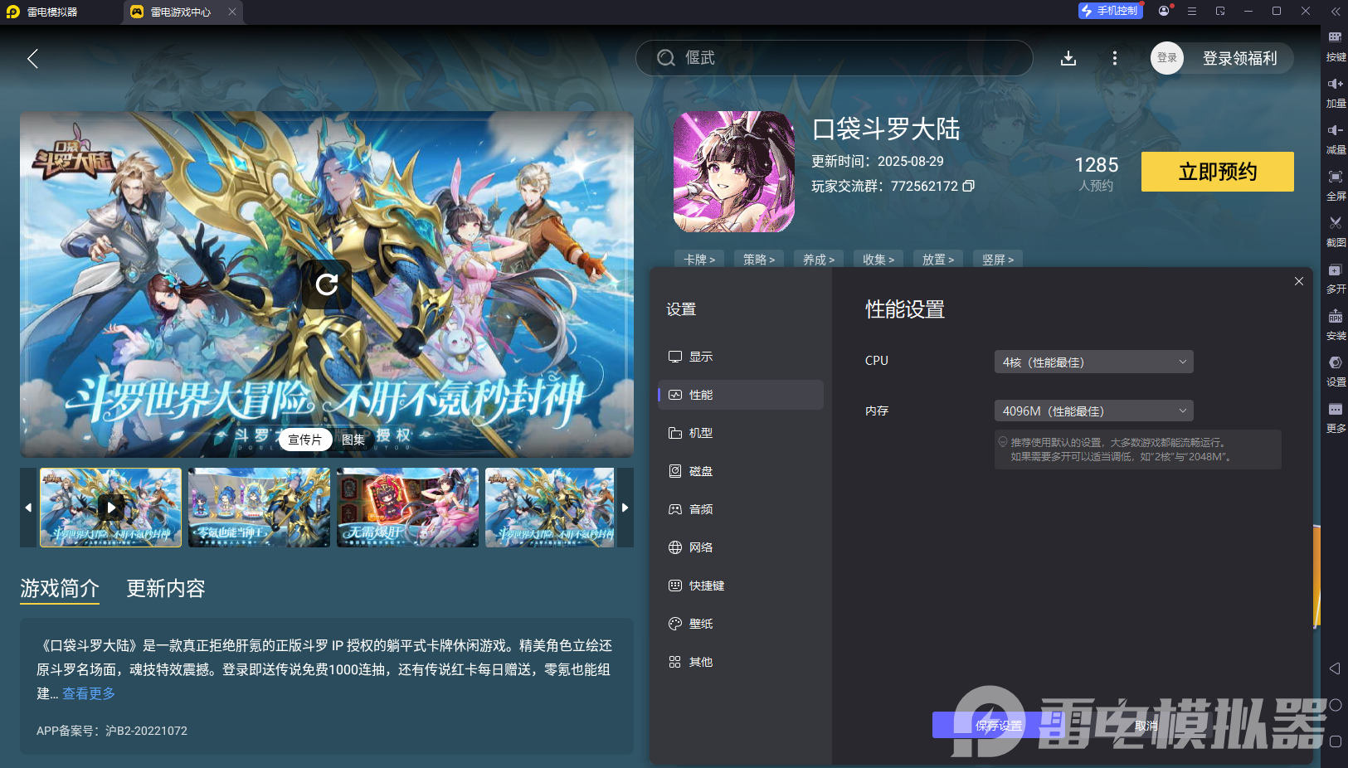
Task: Open the 快捷键 settings category
Action: 741,586
